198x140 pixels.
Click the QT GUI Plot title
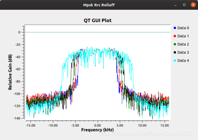click(x=98, y=20)
